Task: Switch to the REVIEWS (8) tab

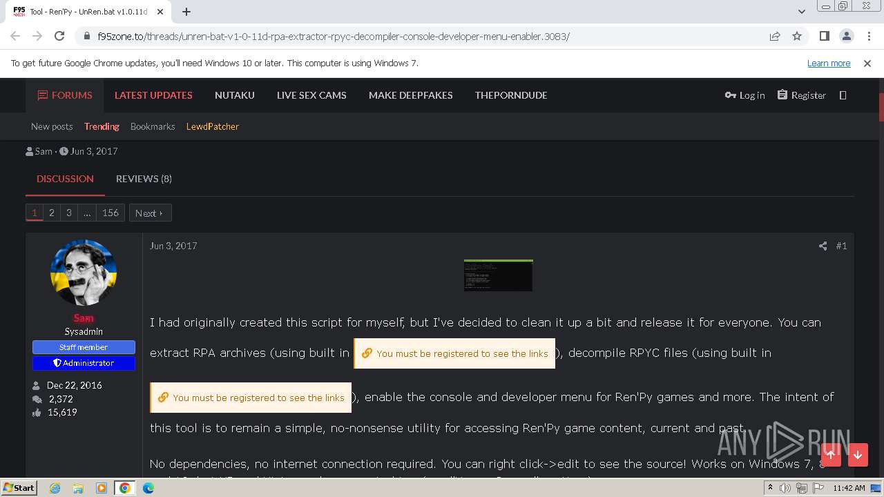Action: pos(144,179)
